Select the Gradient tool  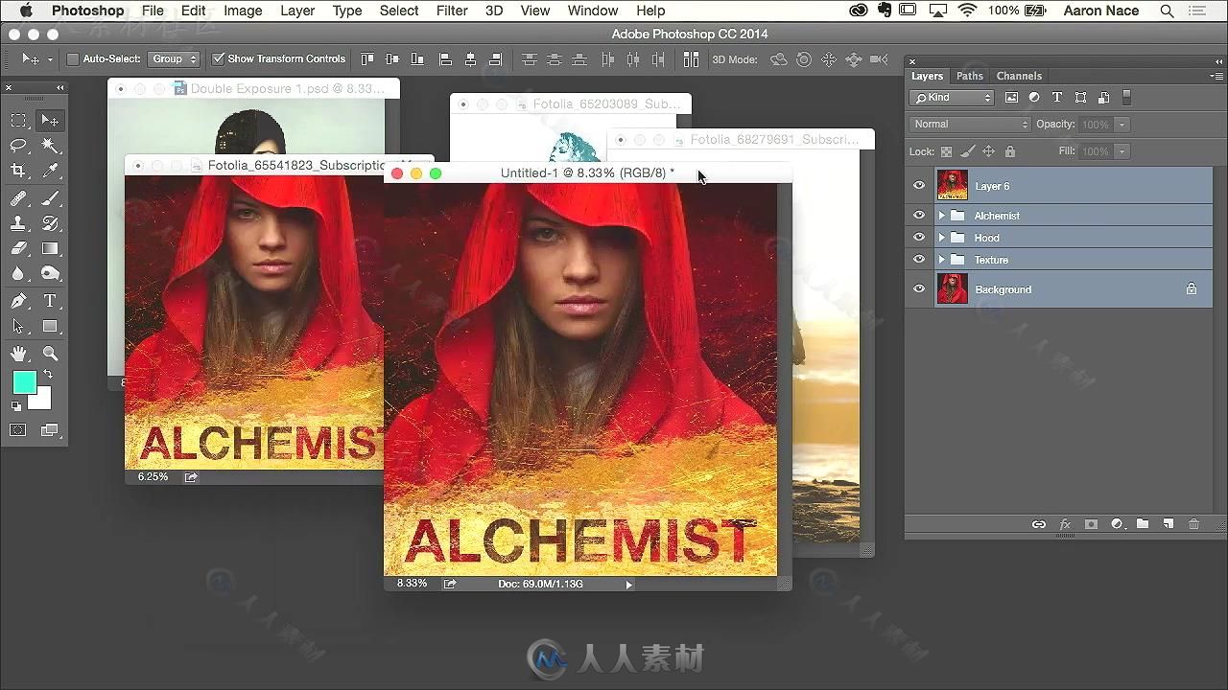[50, 248]
